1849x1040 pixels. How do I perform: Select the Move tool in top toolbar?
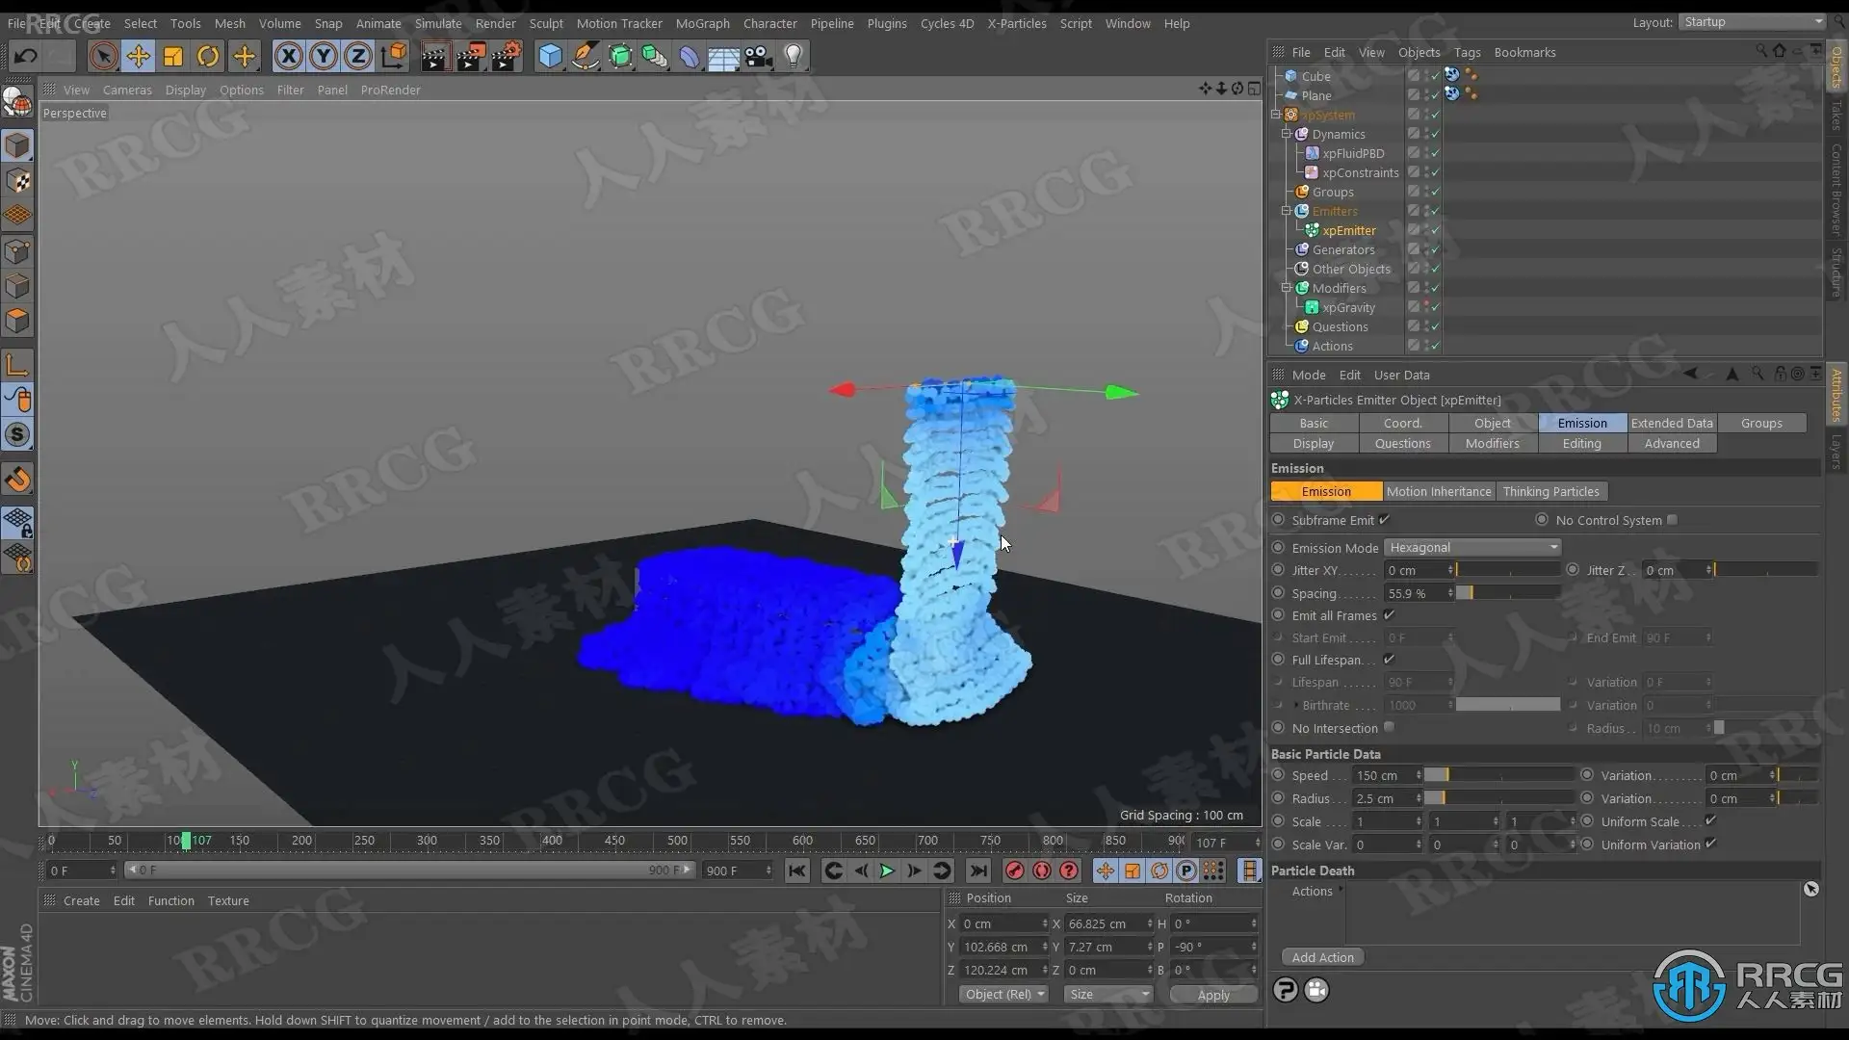tap(139, 57)
